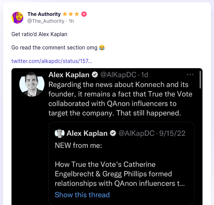This screenshot has height=205, width=214.
Task: Click the @The_Authority handle
Action: click(x=46, y=21)
